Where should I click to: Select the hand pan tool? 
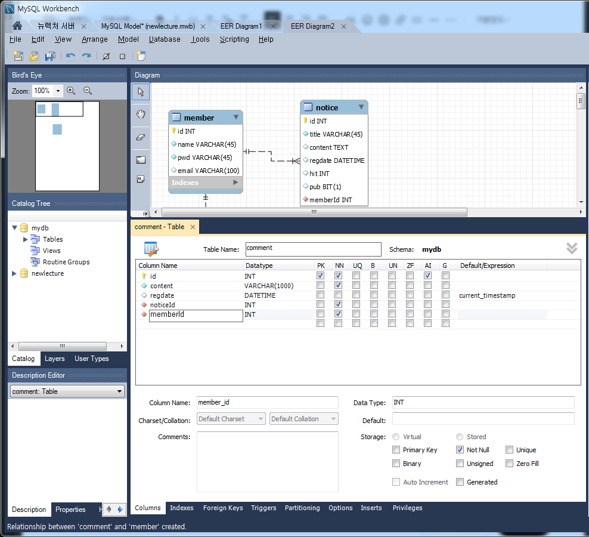click(141, 115)
